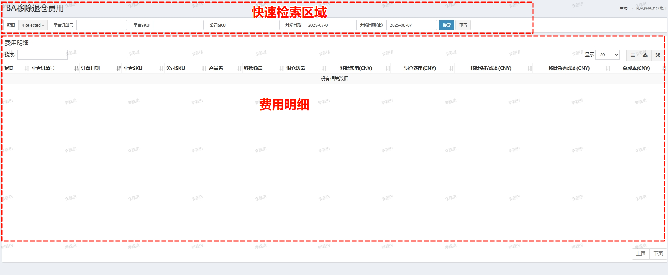Viewport: 668px width, 275px height.
Task: Focus the 平台订单号 input field
Action: [x=101, y=25]
